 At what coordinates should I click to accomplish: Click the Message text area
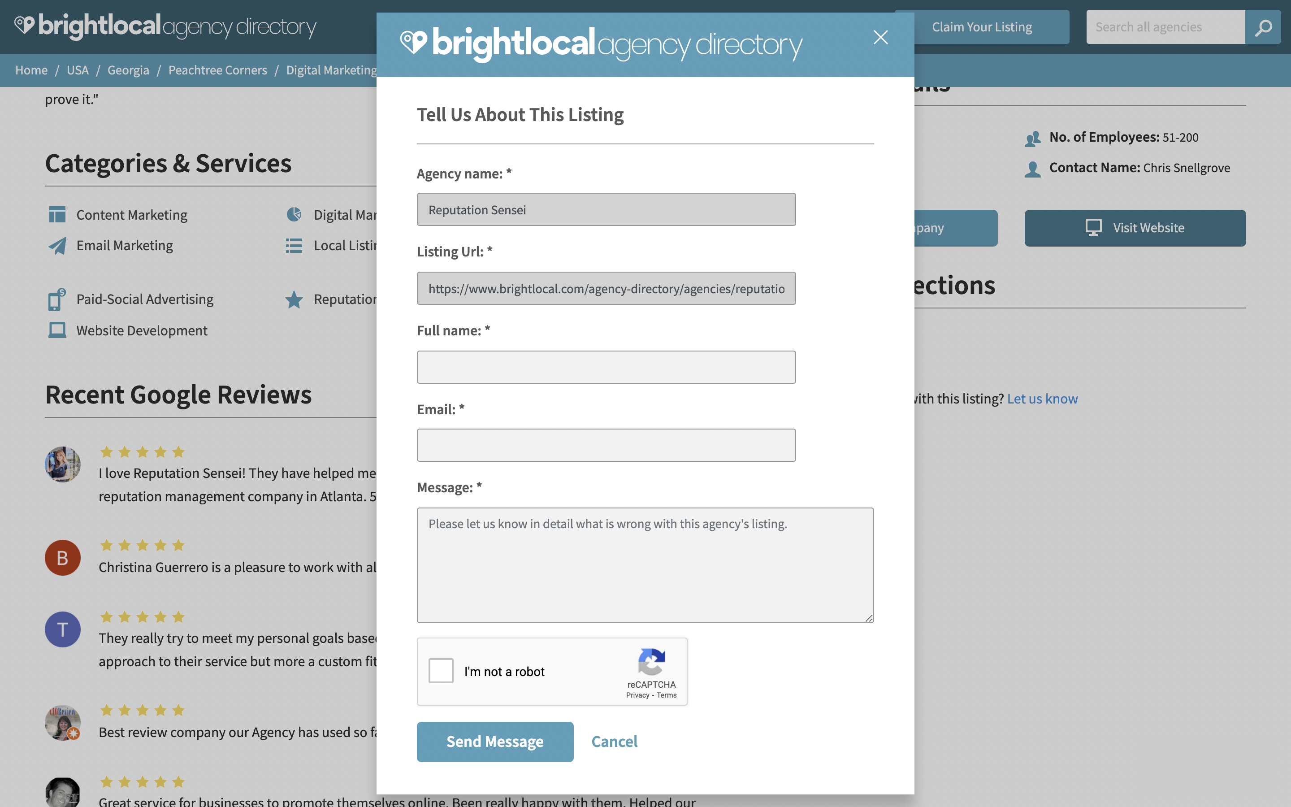coord(645,565)
